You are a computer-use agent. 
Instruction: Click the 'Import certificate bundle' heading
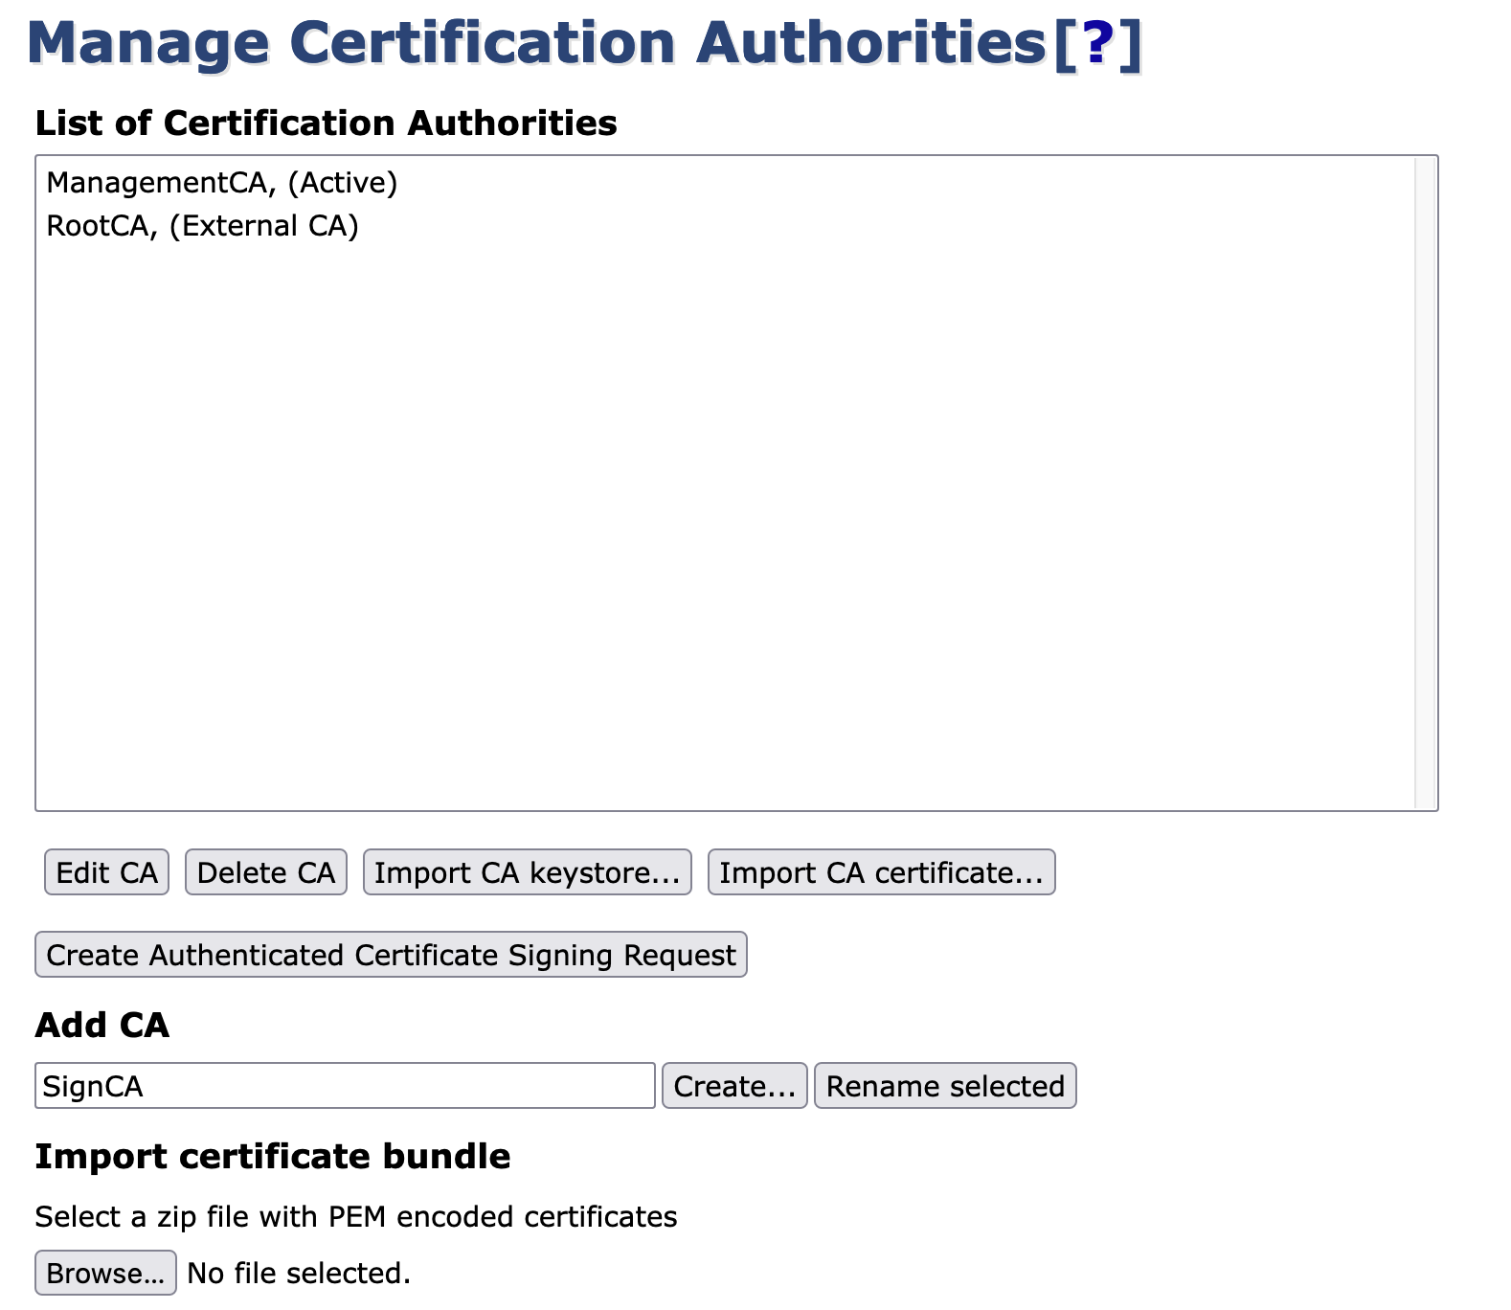click(272, 1157)
